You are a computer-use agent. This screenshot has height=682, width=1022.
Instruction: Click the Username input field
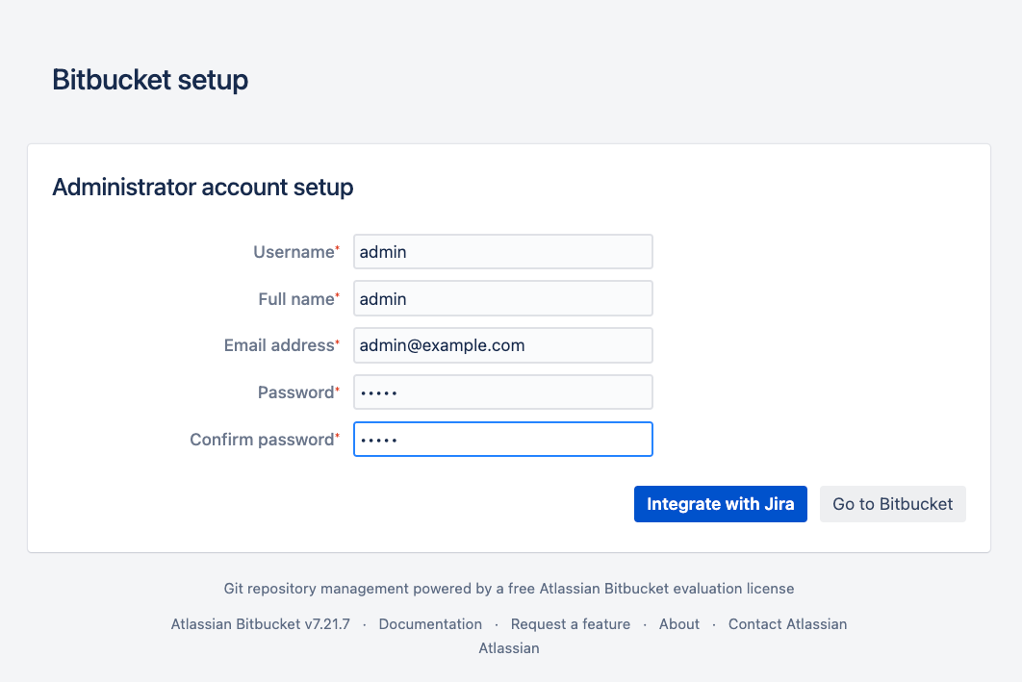pyautogui.click(x=502, y=251)
